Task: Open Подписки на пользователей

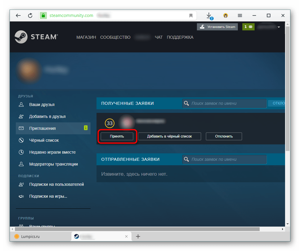Action: (56, 184)
